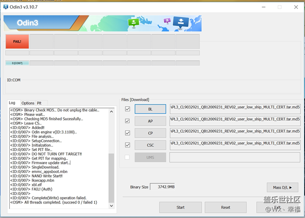Click the AP file path field

235,121
